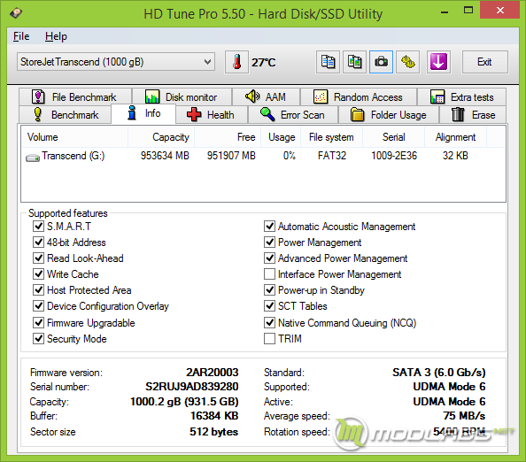Maximize the HD Tune Pro window
526x462 pixels.
point(468,11)
